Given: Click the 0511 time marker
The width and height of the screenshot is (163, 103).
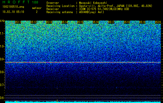Looking at the screenshot, I should (18, 22).
